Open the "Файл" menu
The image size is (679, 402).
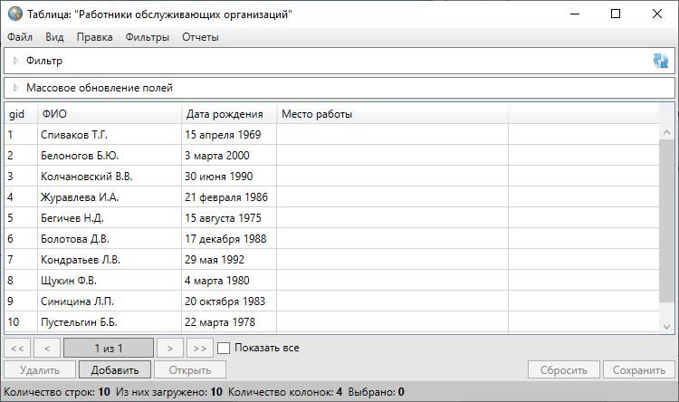tap(19, 37)
